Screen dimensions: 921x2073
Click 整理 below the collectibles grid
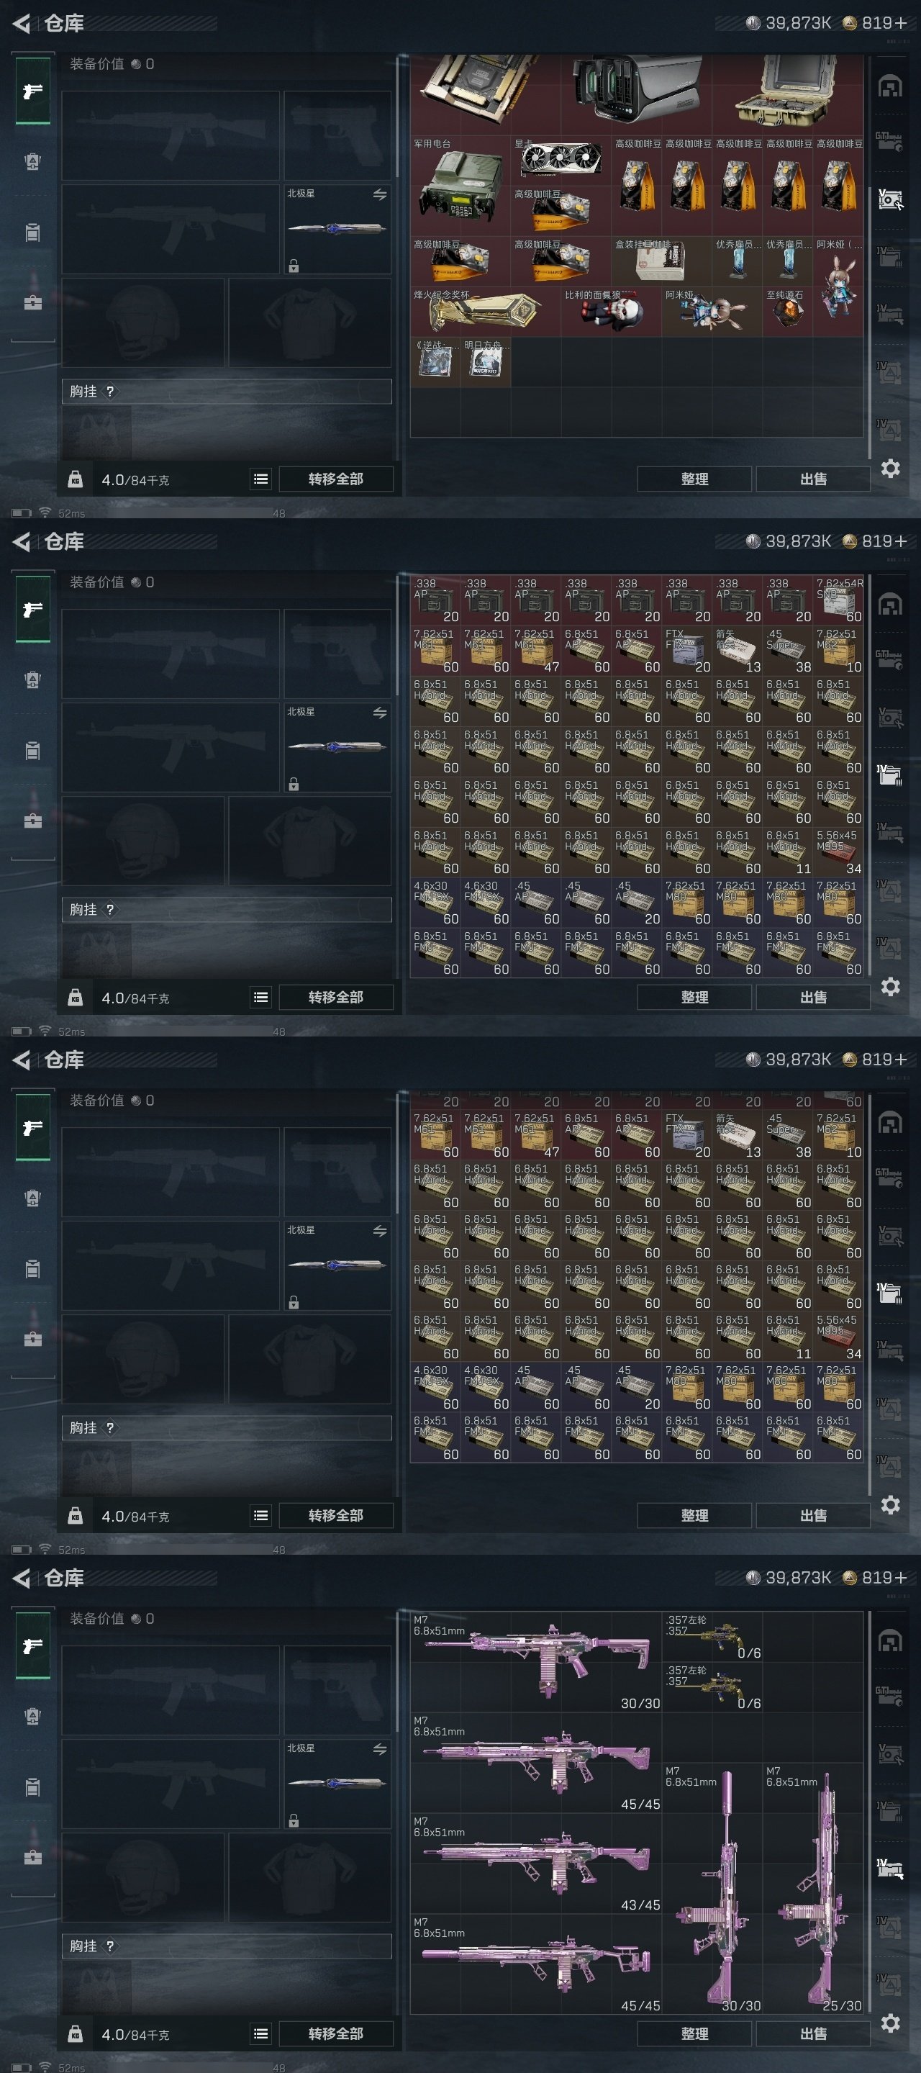694,479
